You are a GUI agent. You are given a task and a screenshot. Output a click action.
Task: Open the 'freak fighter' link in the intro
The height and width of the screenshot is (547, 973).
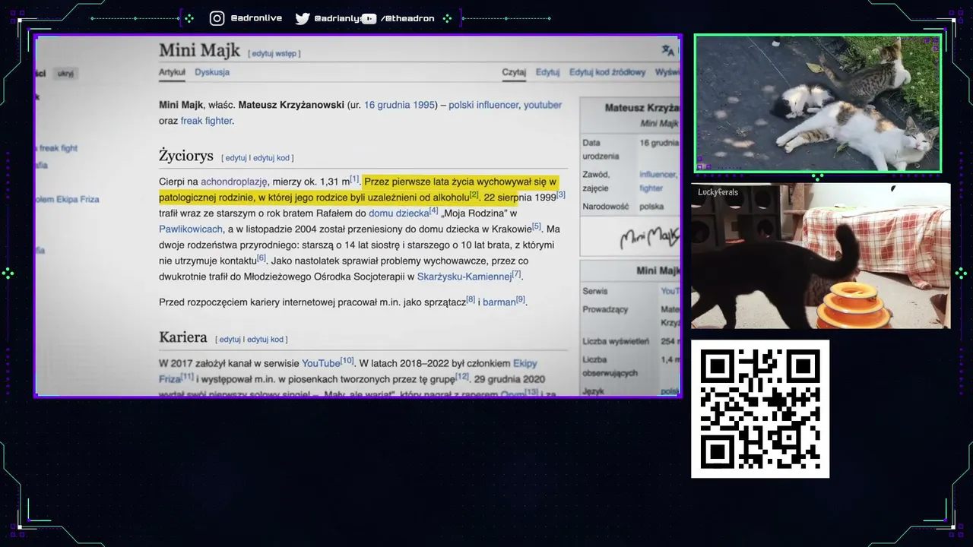point(206,121)
